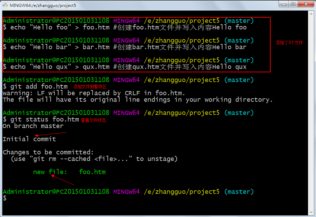Click the LF to CRLF warning line

pos(94,93)
